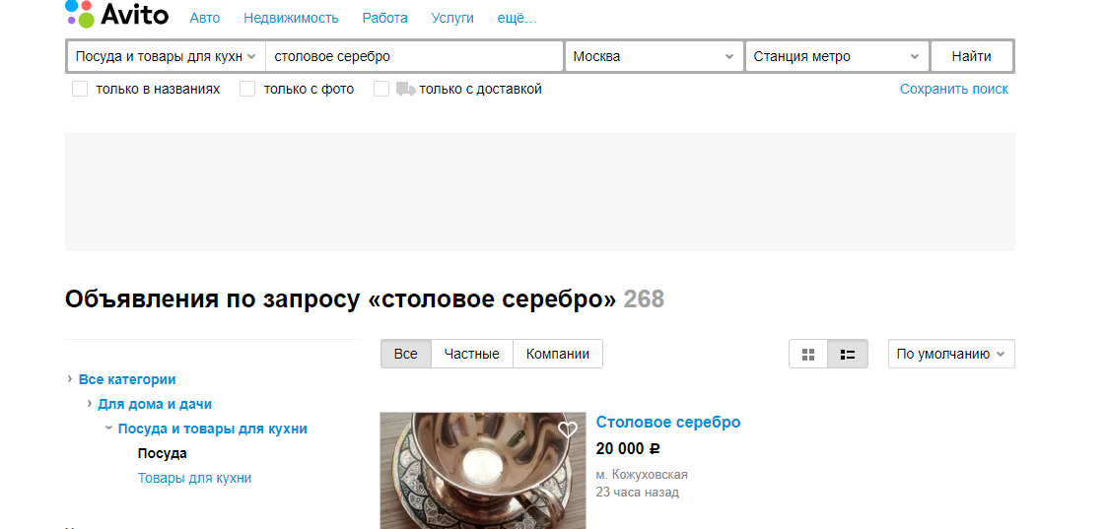Open 'Посуда и товары для кухни' link
The width and height of the screenshot is (1106, 529).
(212, 429)
